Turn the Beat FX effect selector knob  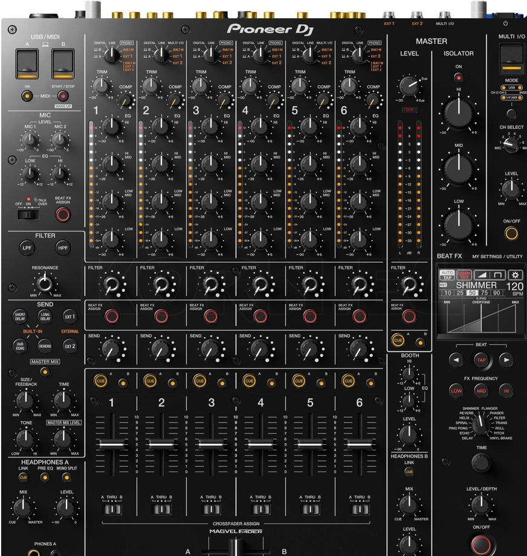[x=481, y=425]
